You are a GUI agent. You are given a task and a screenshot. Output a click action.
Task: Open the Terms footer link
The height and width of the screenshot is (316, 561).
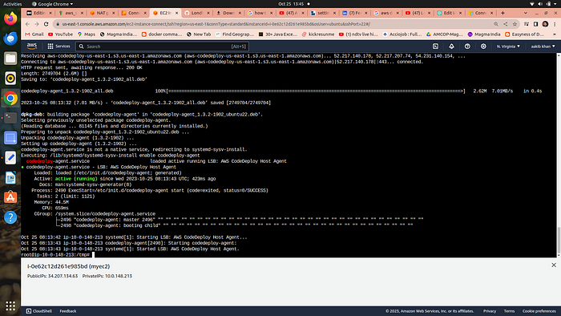(509, 311)
